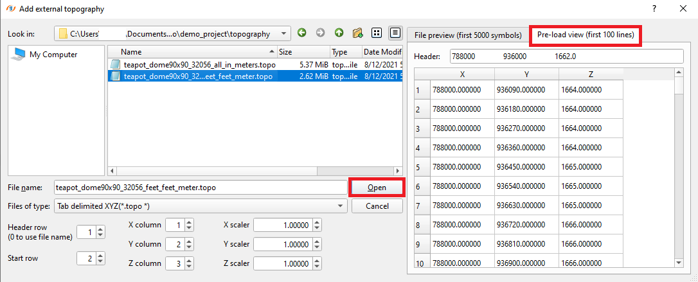Select row 10 header in preview table
The height and width of the screenshot is (282, 698).
pyautogui.click(x=422, y=263)
